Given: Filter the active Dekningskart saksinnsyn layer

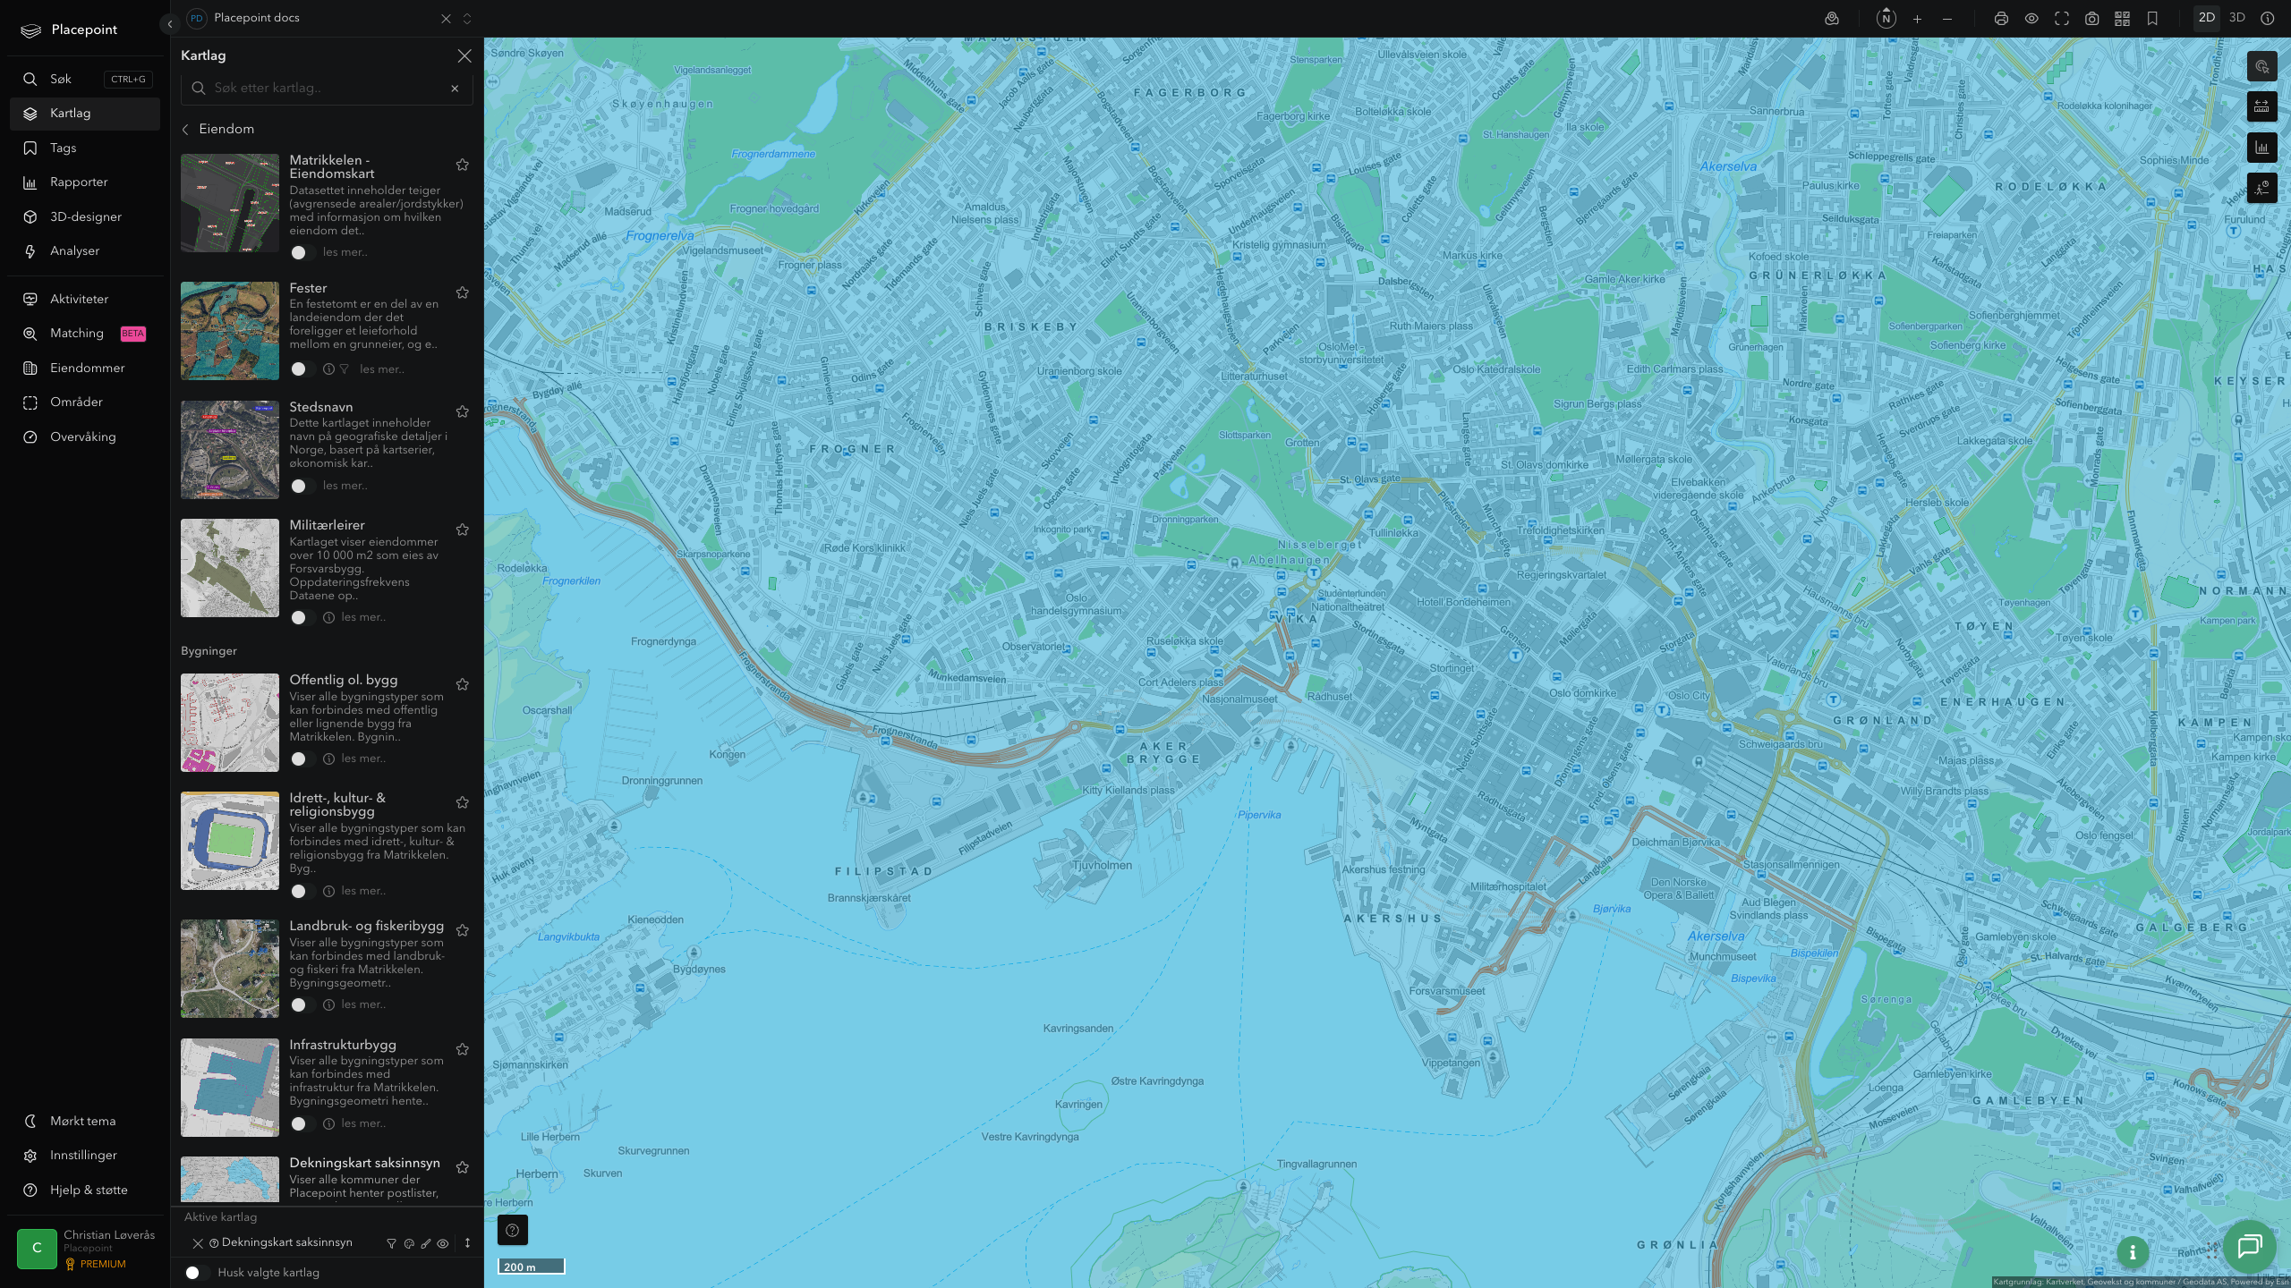Looking at the screenshot, I should click(391, 1243).
